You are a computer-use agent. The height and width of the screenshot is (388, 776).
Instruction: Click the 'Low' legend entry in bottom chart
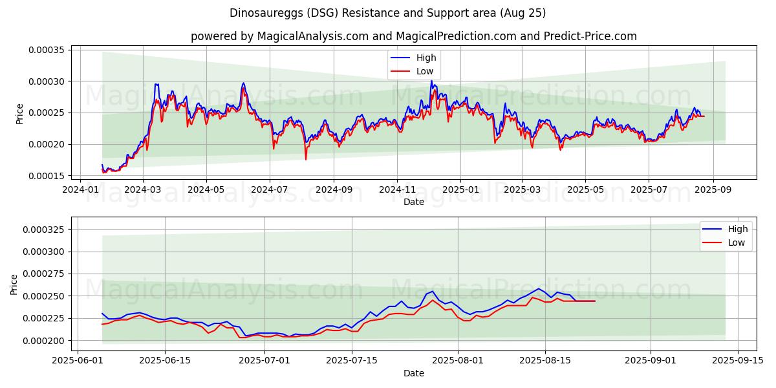pos(724,243)
